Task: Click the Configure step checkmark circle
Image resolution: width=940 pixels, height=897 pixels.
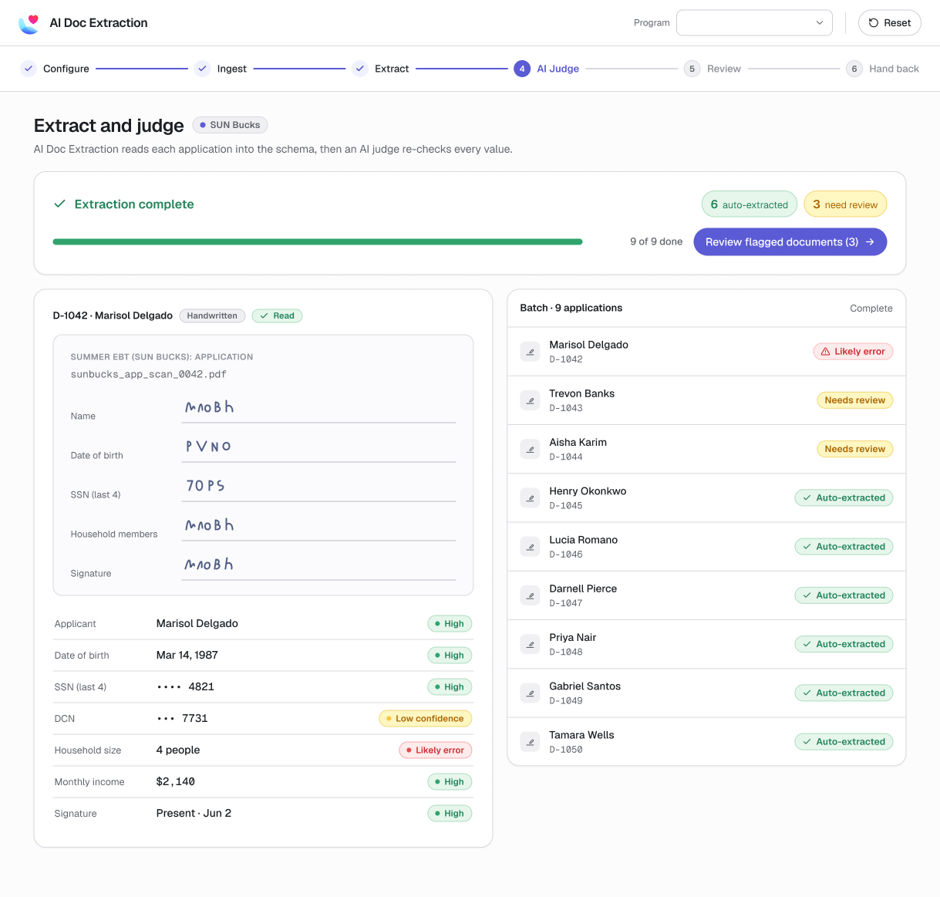Action: point(29,69)
